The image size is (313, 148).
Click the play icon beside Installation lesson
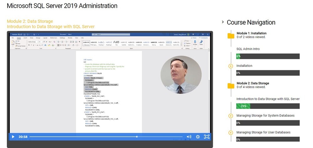[231, 66]
